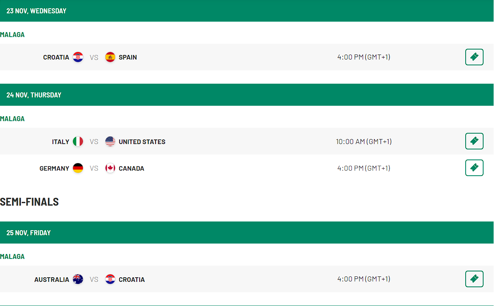Screen dimensions: 494x306
Task: Click the 25 Nov, Friday date header
Action: [x=247, y=232]
